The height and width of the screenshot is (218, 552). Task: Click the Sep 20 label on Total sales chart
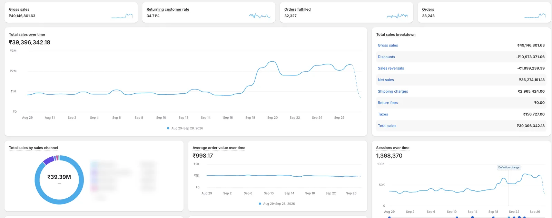[x=273, y=118]
